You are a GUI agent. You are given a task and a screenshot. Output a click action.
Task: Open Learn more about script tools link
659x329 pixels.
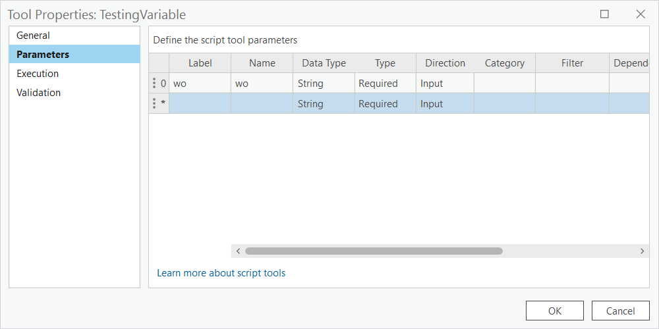[x=221, y=273]
